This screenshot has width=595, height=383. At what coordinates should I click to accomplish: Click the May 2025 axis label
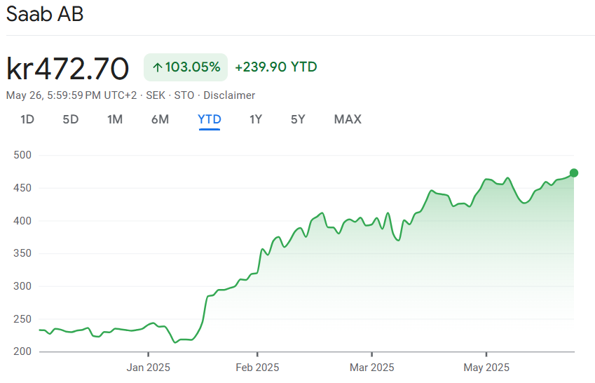pyautogui.click(x=486, y=368)
